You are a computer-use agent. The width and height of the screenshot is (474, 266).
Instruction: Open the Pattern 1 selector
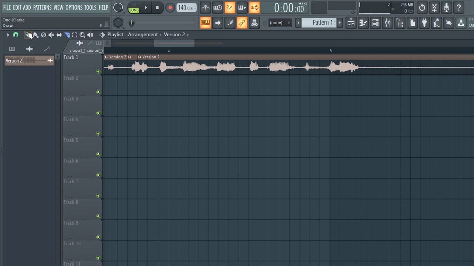(319, 23)
